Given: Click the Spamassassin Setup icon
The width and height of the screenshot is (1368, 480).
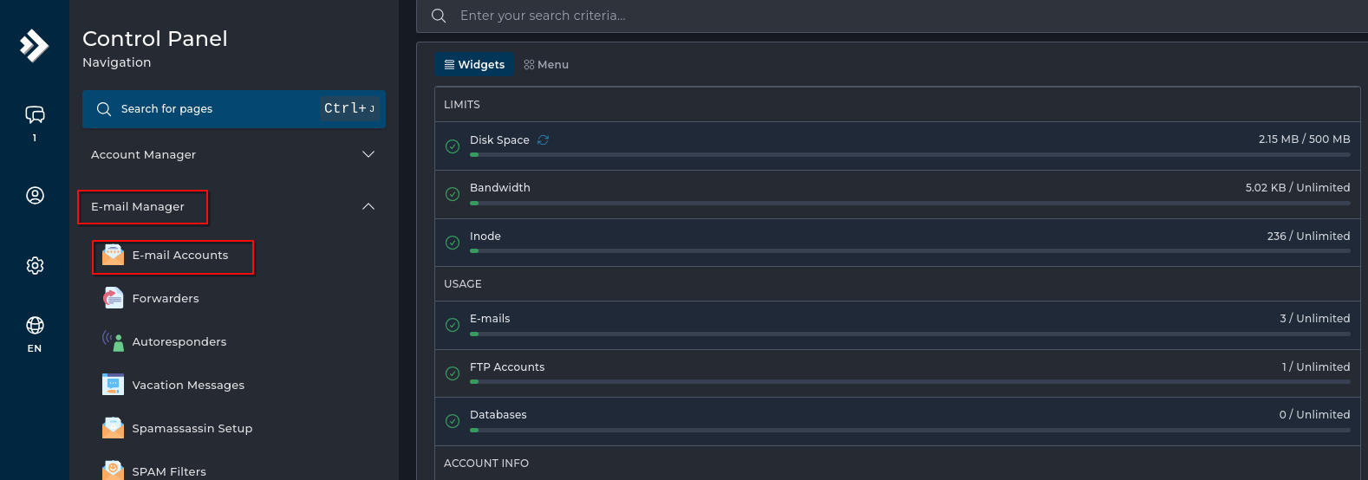Looking at the screenshot, I should 113,428.
